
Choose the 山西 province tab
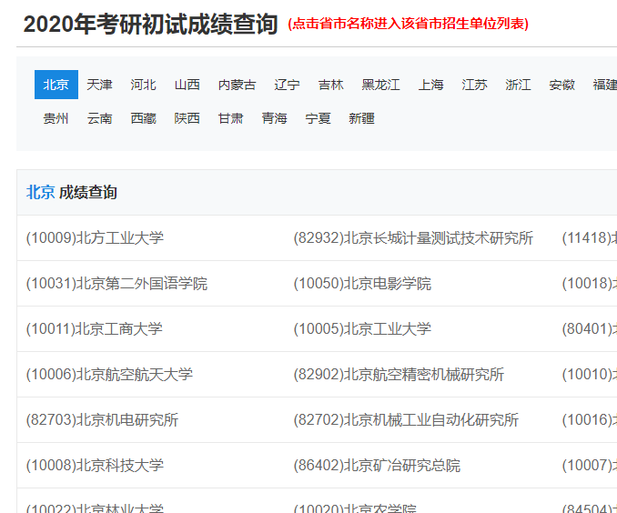[x=187, y=85]
